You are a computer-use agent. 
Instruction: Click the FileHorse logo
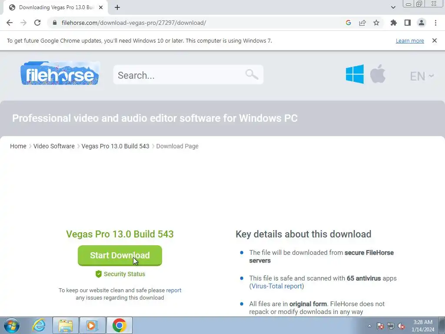click(60, 73)
